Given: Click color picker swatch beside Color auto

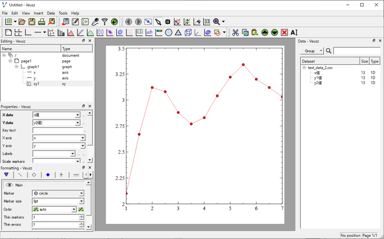Looking at the screenshot, I should click(81, 209).
